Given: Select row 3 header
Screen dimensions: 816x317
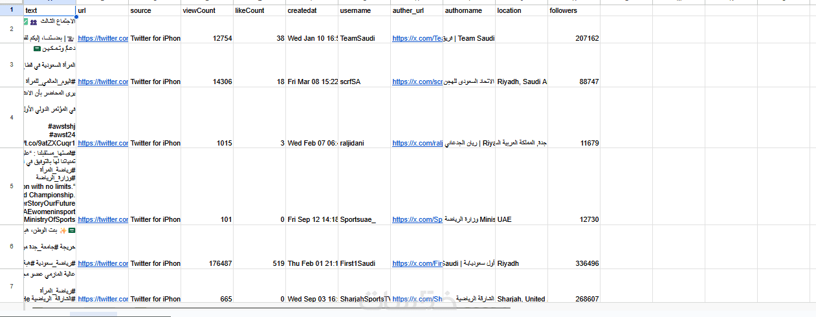Looking at the screenshot, I should (x=12, y=65).
